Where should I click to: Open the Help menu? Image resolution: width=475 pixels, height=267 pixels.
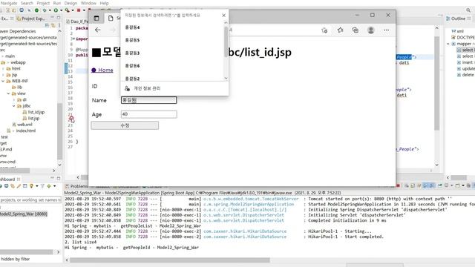coord(104,3)
